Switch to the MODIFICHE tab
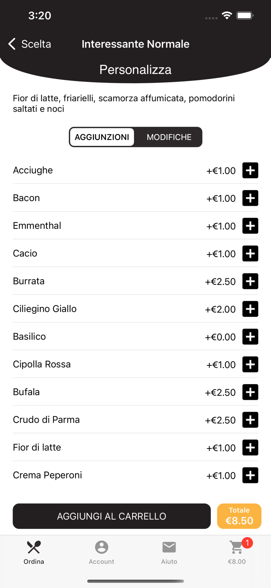The height and width of the screenshot is (588, 271). (169, 137)
